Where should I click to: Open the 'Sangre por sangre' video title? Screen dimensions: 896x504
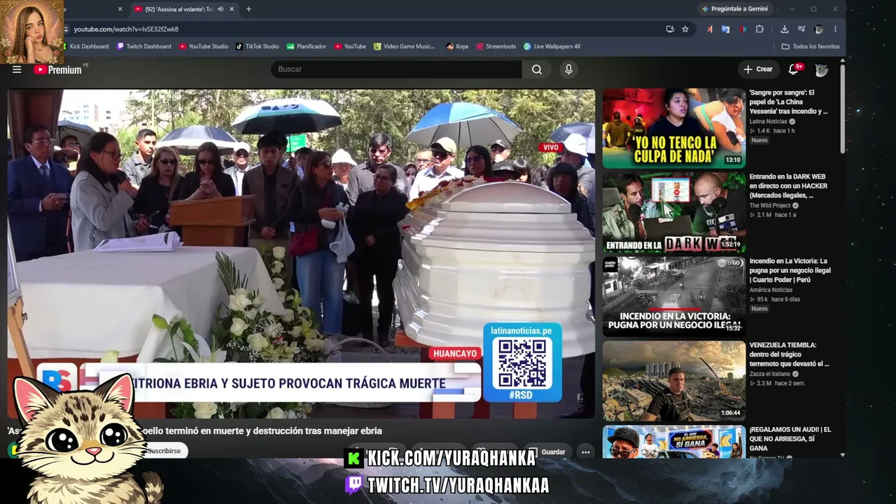(789, 101)
